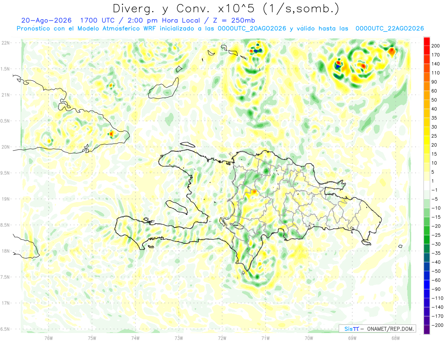
Task: Click the red hotspot over eastern Cuba near 20.3N
Action: tap(111, 134)
